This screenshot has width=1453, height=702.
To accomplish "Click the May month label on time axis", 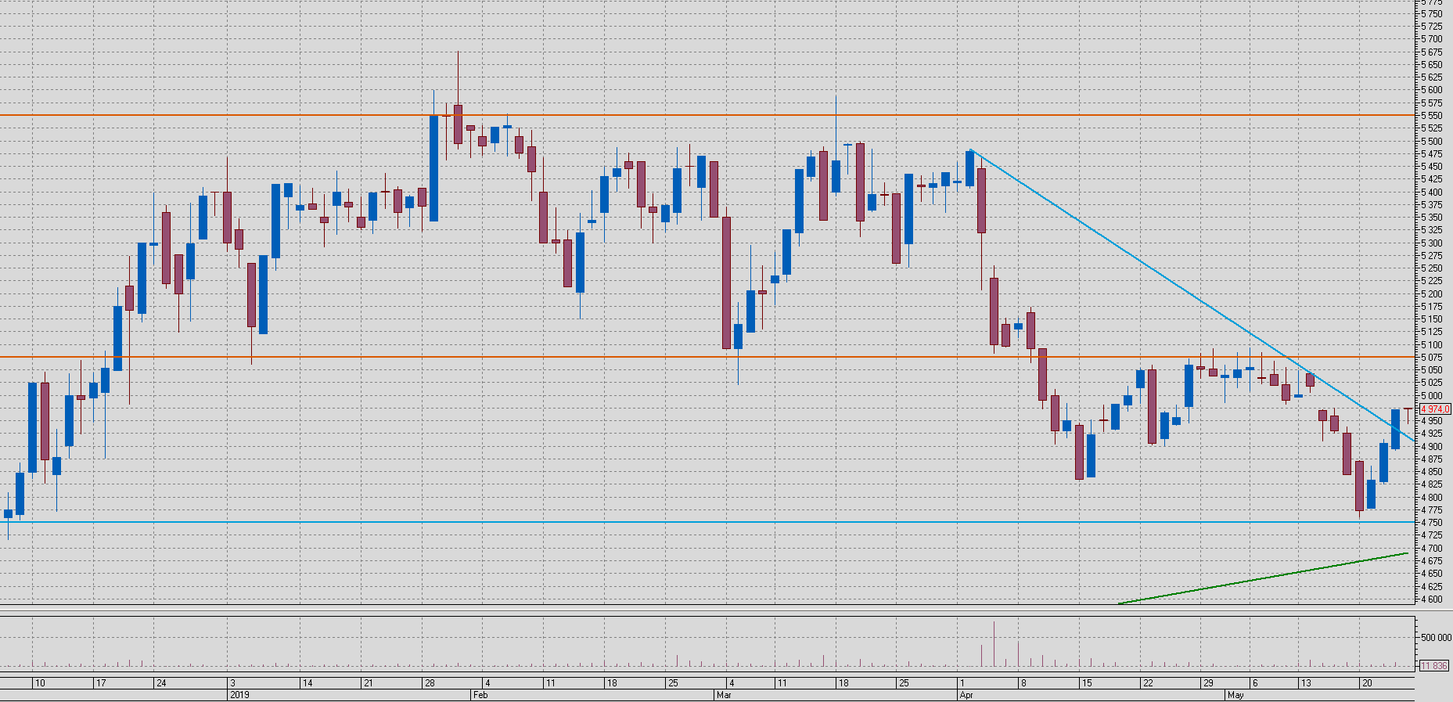I will tap(1235, 695).
